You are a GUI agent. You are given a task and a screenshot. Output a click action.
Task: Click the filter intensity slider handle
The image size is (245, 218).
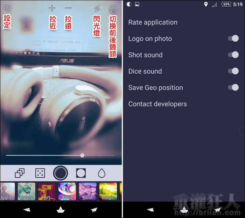pyautogui.click(x=82, y=155)
